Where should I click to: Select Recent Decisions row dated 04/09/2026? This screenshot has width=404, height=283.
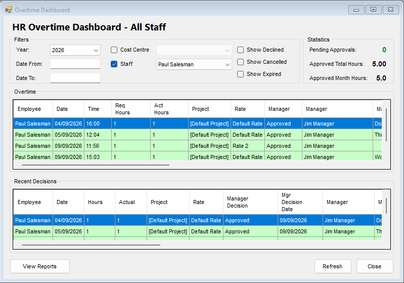[198, 220]
